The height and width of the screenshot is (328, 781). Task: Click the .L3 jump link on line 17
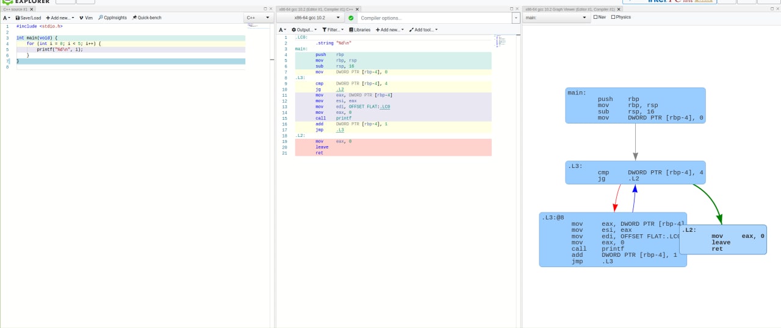tap(340, 130)
